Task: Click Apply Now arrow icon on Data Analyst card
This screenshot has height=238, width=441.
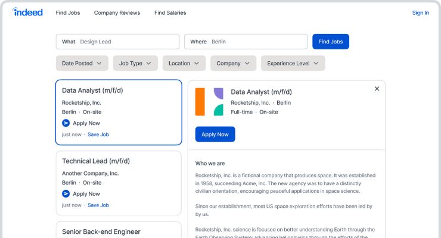Action: point(66,123)
